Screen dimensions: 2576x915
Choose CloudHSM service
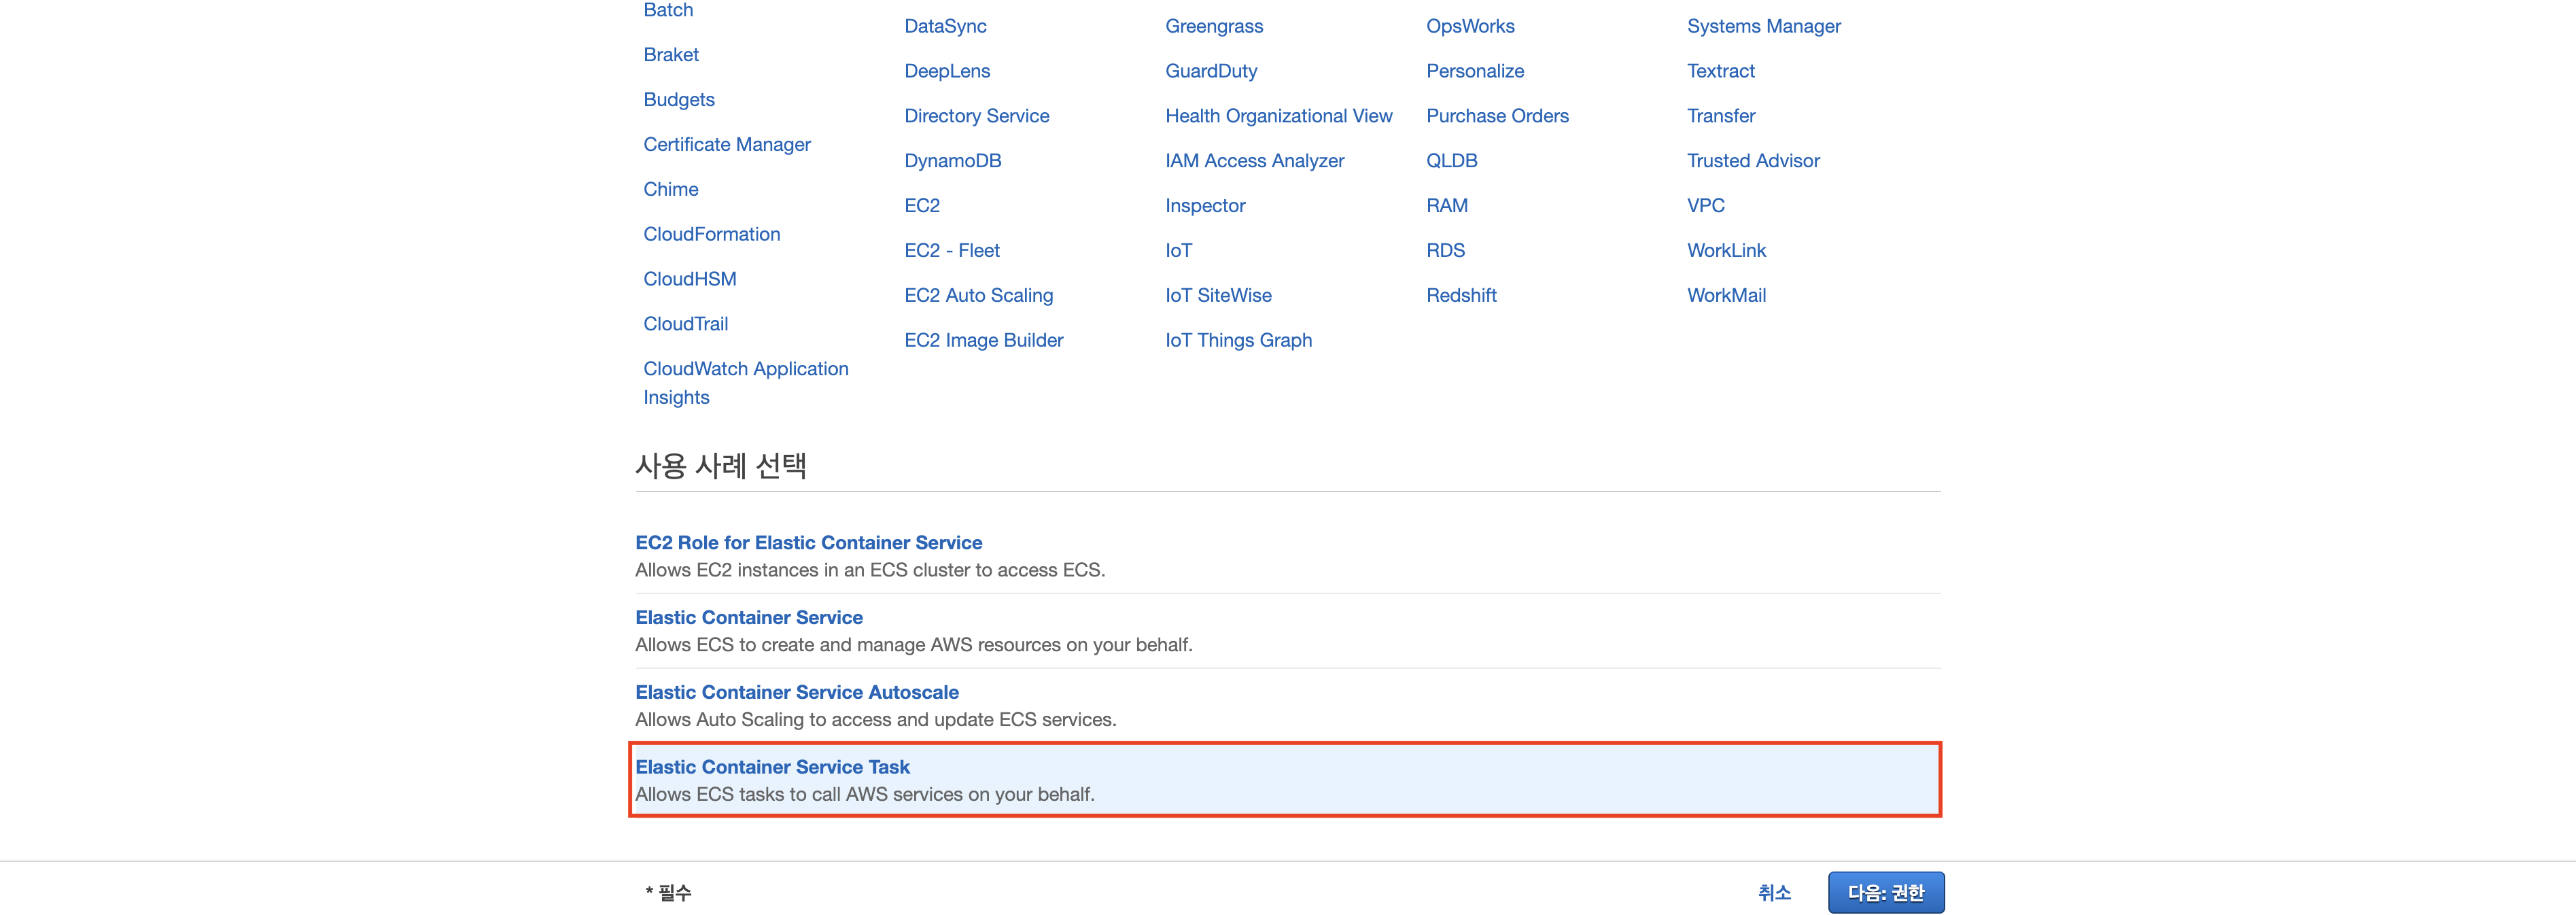click(x=690, y=280)
